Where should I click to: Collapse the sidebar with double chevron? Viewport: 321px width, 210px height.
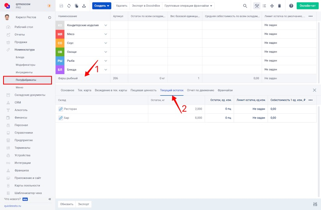50,199
